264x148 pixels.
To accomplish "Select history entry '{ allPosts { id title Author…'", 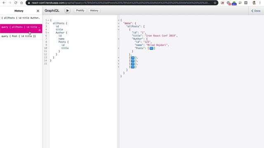I will (x=21, y=18).
